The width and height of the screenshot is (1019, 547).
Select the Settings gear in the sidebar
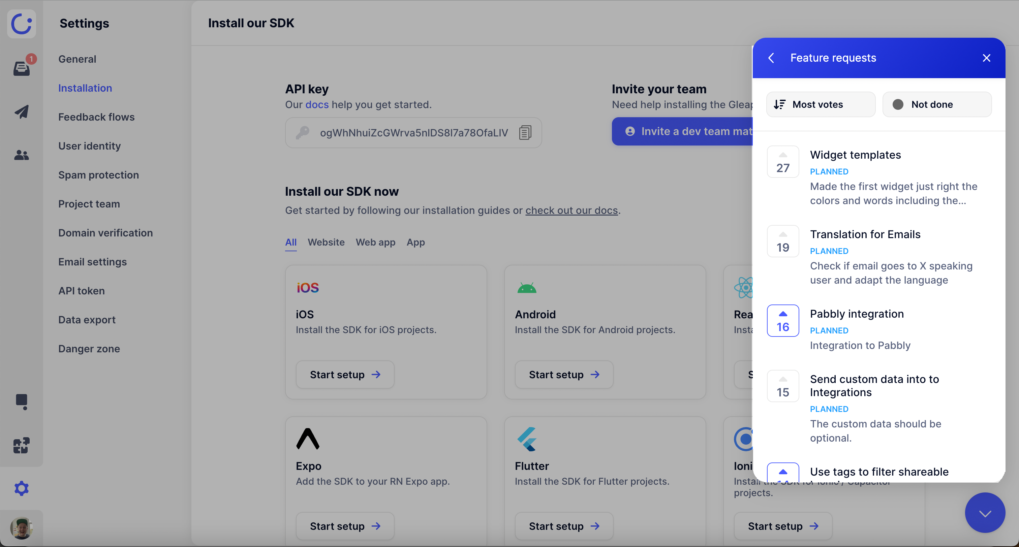click(21, 488)
